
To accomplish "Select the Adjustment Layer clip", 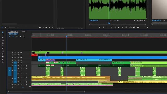I will pos(102,57).
